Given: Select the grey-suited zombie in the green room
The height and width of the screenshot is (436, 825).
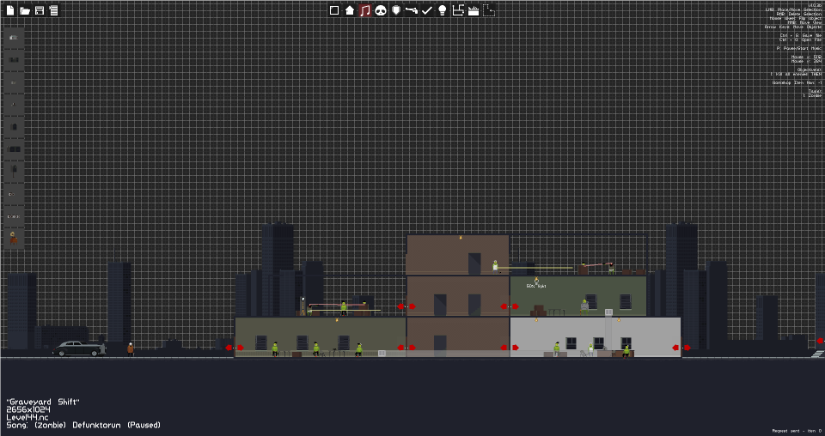Looking at the screenshot, I should pyautogui.click(x=584, y=307).
